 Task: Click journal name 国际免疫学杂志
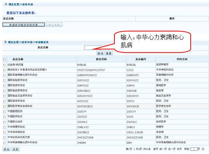click(16, 85)
